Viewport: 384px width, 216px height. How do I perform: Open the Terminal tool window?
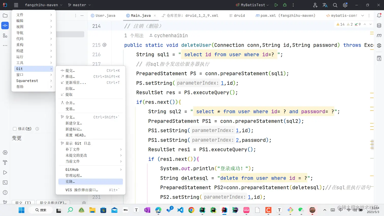(x=5, y=182)
